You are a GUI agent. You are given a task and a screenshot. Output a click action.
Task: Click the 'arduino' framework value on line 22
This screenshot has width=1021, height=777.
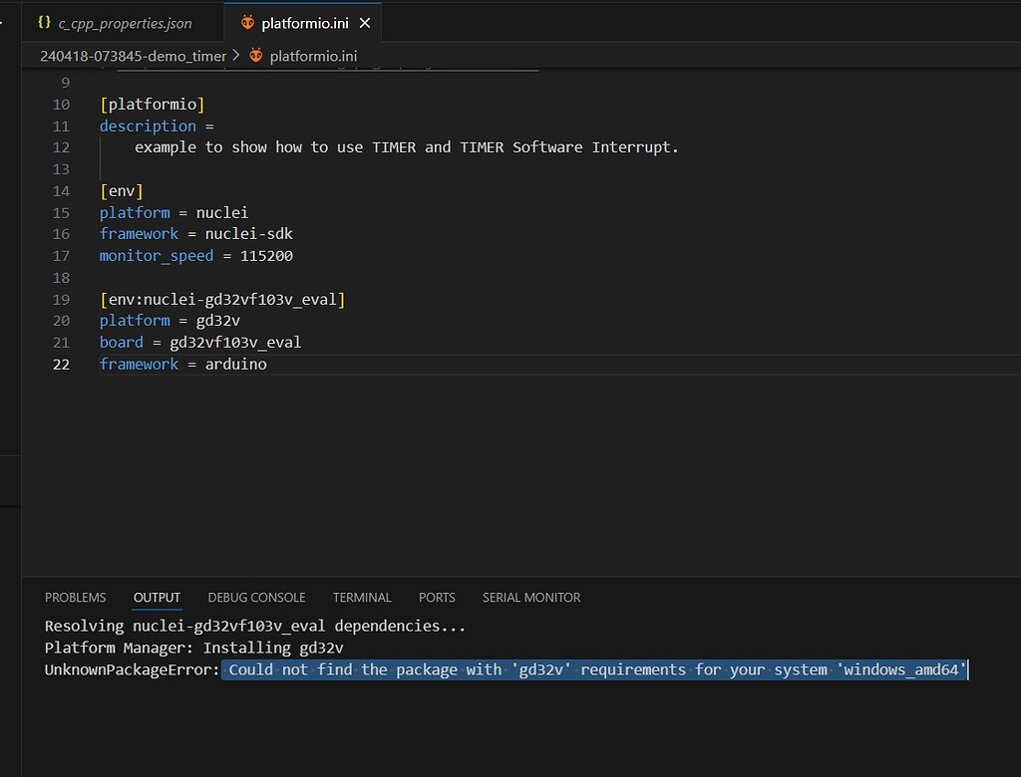click(235, 365)
